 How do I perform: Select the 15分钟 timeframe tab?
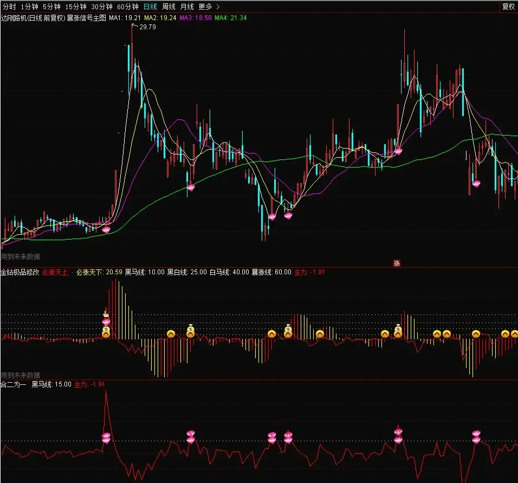76,7
